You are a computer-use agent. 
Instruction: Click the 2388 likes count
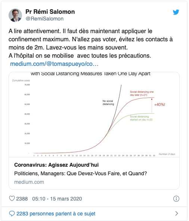tap(22, 199)
